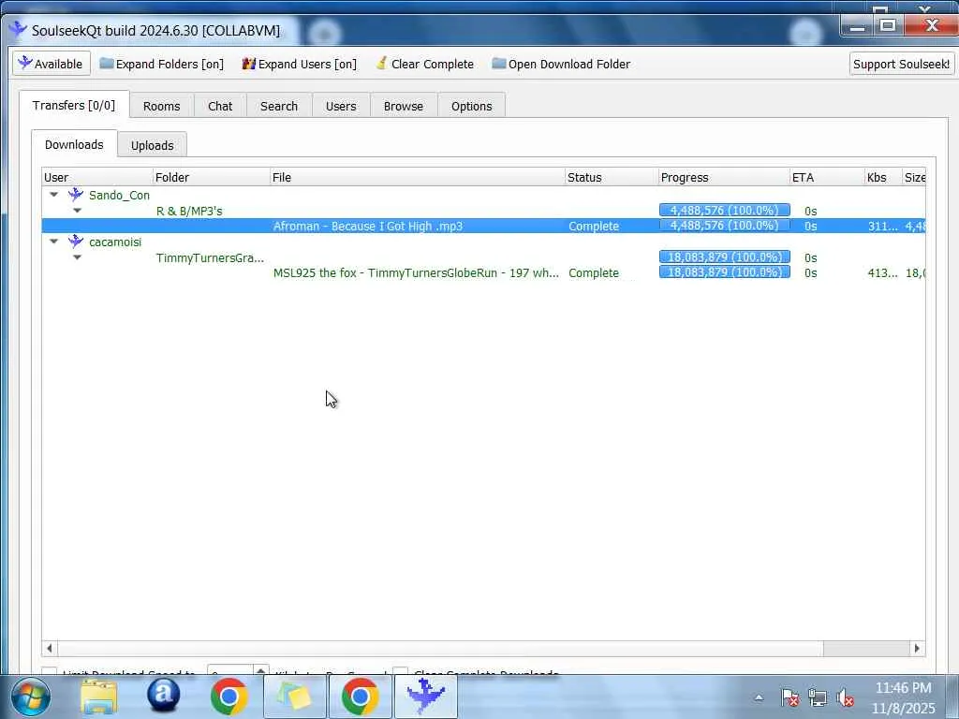The image size is (959, 719).
Task: Click the Clear Complete broom button
Action: [x=424, y=64]
